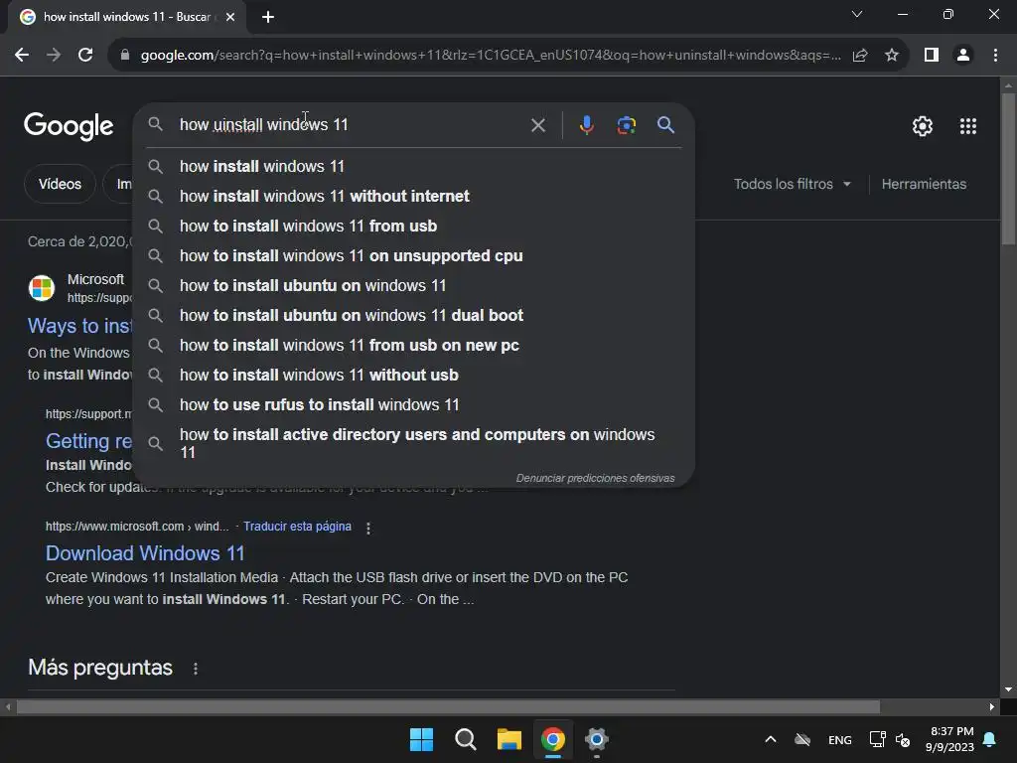Screen dimensions: 1017x763
Task: Click Chrome icon in taskbar
Action: click(x=552, y=739)
